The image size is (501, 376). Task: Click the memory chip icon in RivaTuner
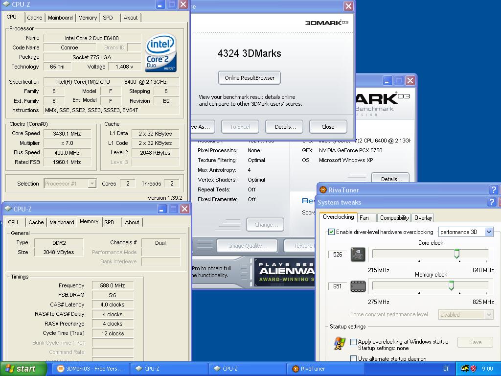coord(358,286)
